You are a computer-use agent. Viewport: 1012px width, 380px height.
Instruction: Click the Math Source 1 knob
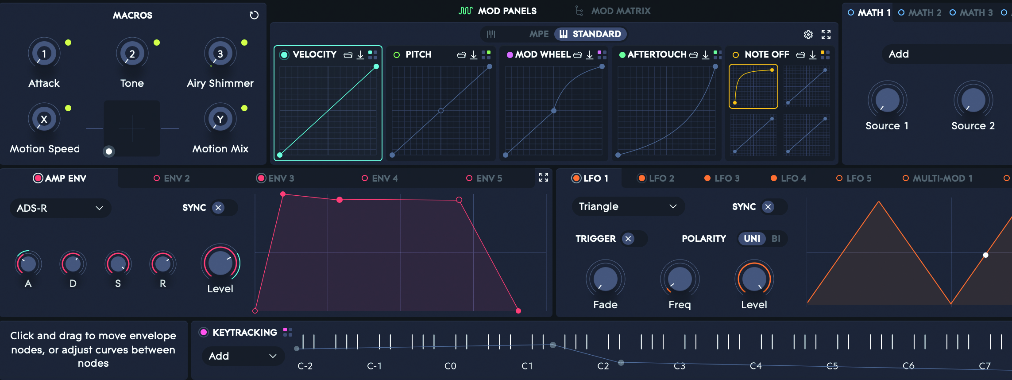(x=887, y=100)
